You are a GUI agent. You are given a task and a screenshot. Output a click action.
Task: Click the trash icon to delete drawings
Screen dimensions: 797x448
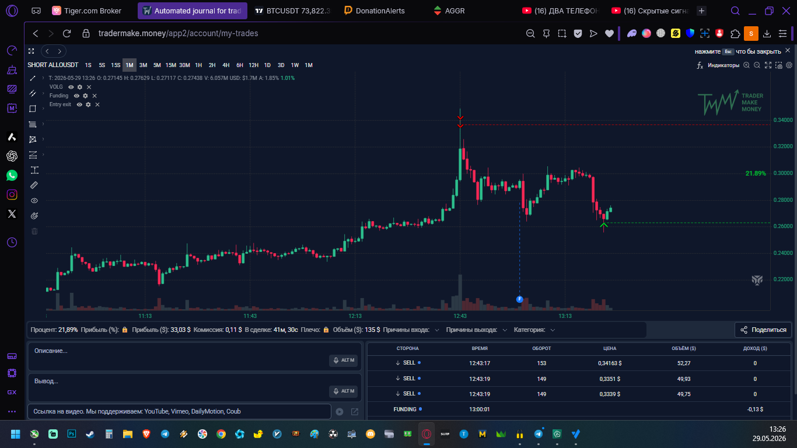[x=34, y=231]
